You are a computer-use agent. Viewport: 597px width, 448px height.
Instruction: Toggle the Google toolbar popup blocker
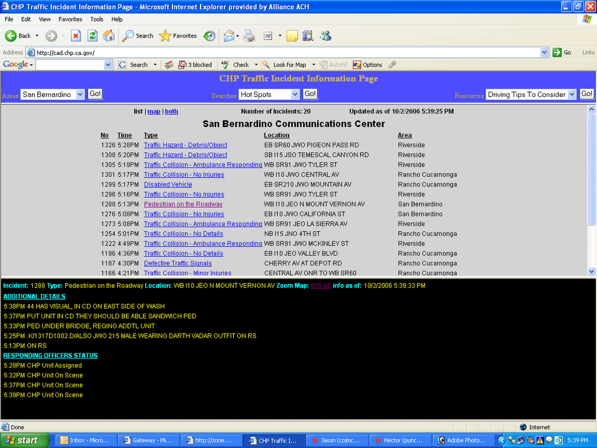click(195, 65)
